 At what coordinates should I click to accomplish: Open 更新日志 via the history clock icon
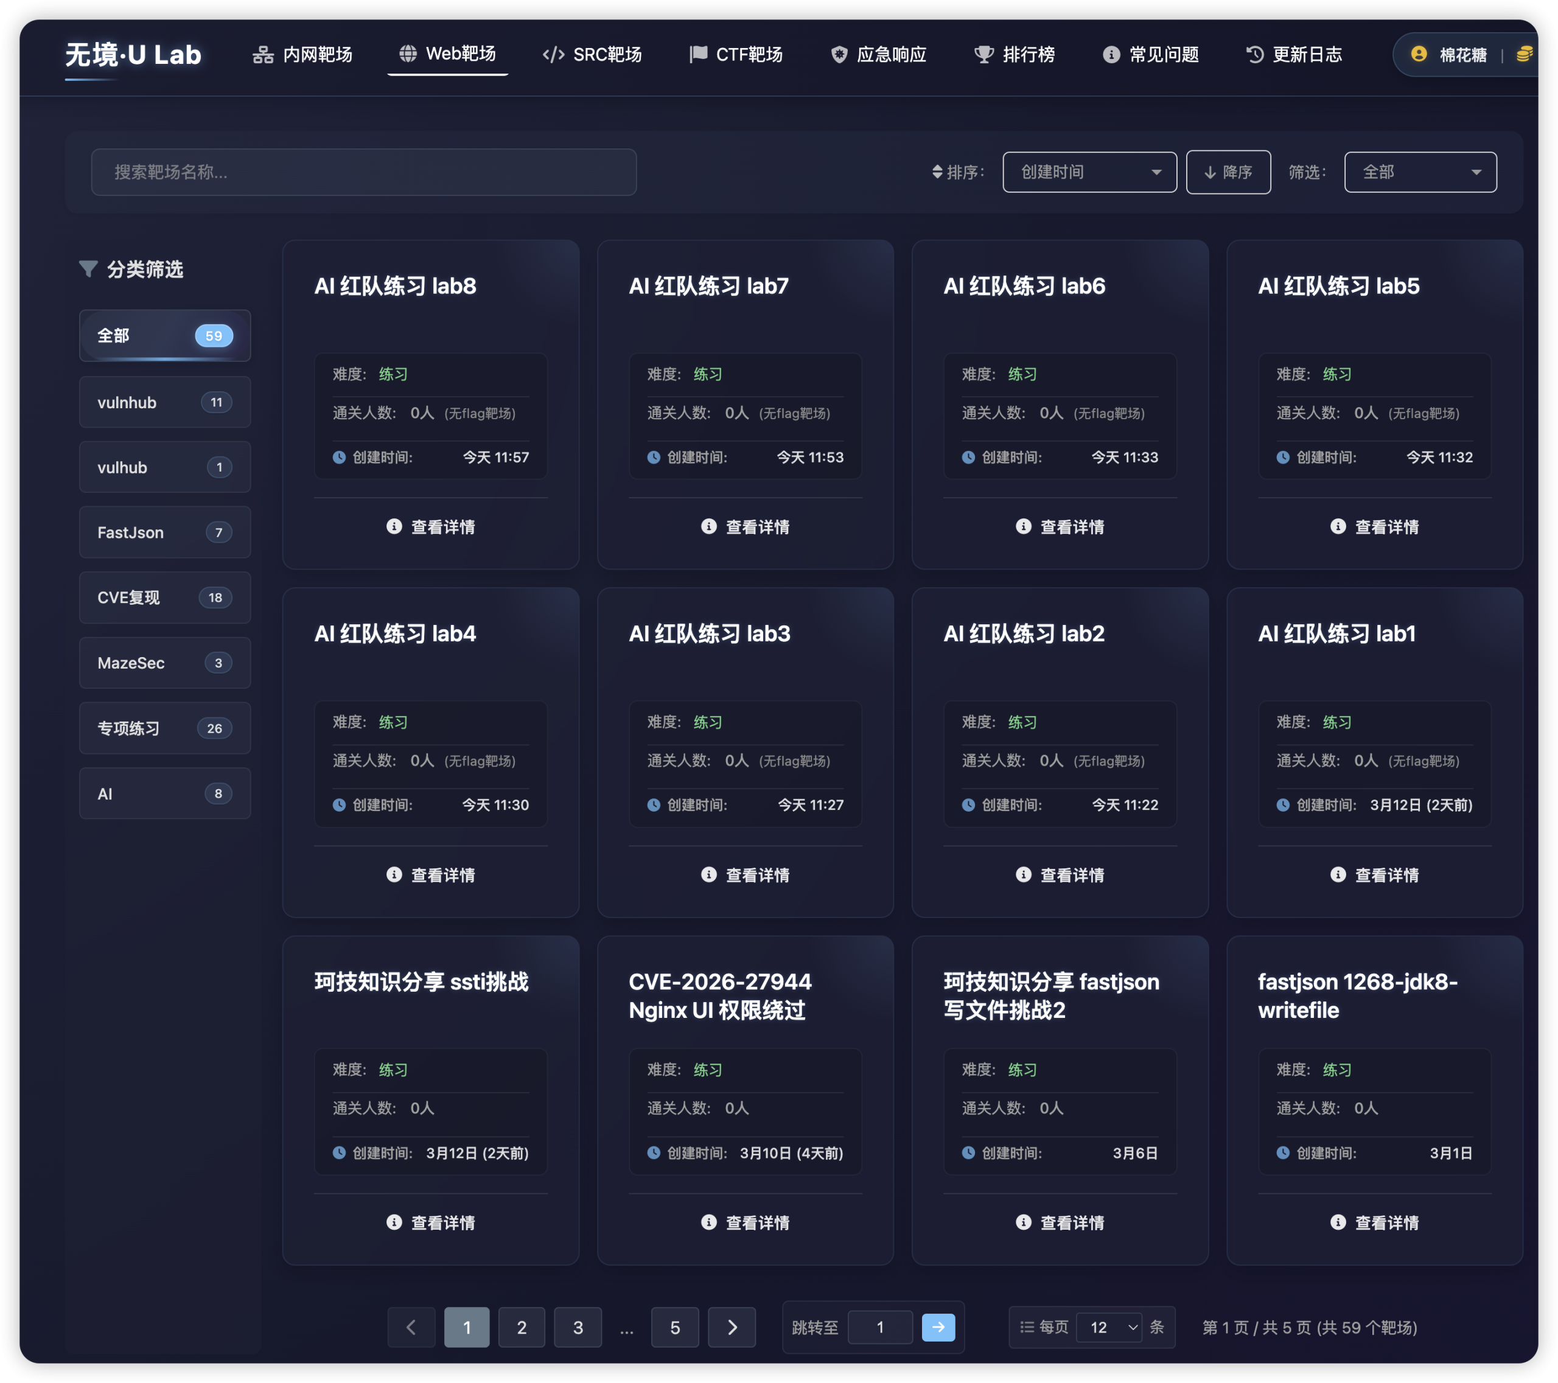[1255, 54]
